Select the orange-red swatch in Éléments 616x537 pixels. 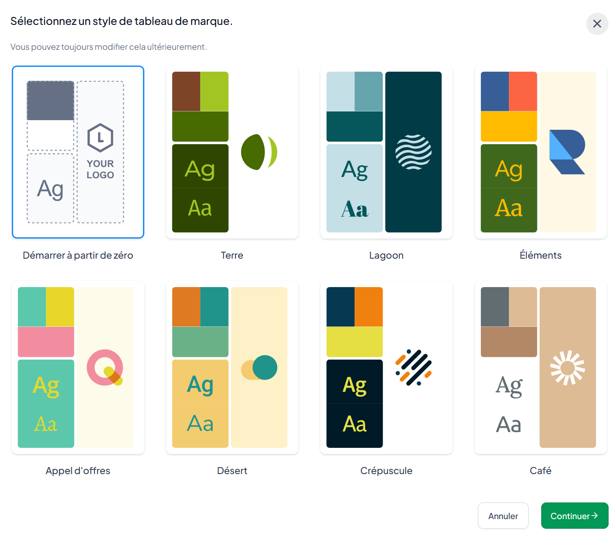point(523,91)
